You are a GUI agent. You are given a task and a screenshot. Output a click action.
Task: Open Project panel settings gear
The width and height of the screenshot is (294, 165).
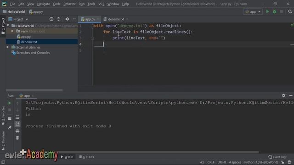[67, 19]
